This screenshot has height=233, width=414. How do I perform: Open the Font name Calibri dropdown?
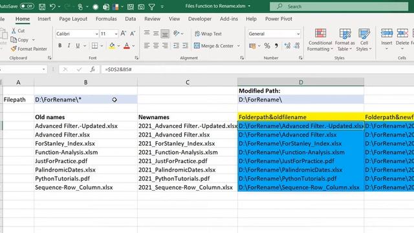point(96,34)
